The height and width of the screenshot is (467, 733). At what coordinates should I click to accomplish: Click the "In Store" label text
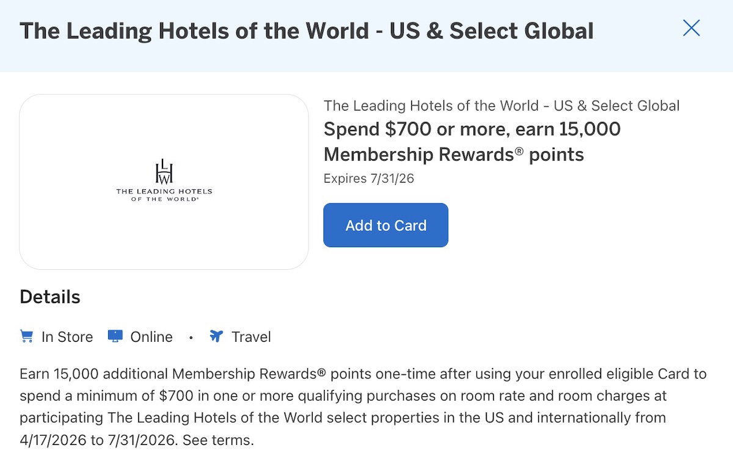click(67, 337)
